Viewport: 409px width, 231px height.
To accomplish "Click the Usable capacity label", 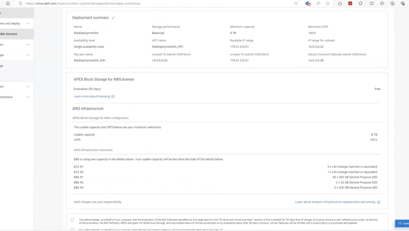I will point(84,134).
